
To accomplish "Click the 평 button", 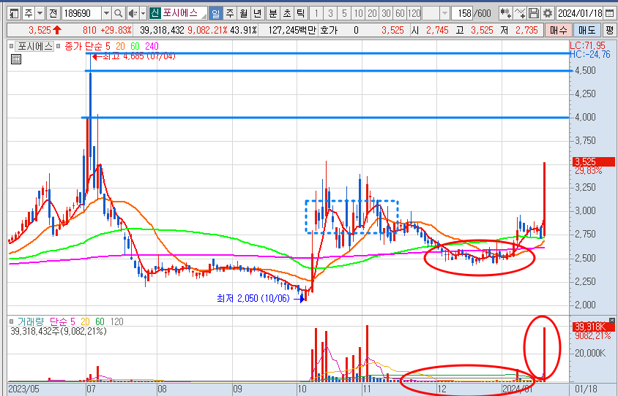I will [609, 30].
